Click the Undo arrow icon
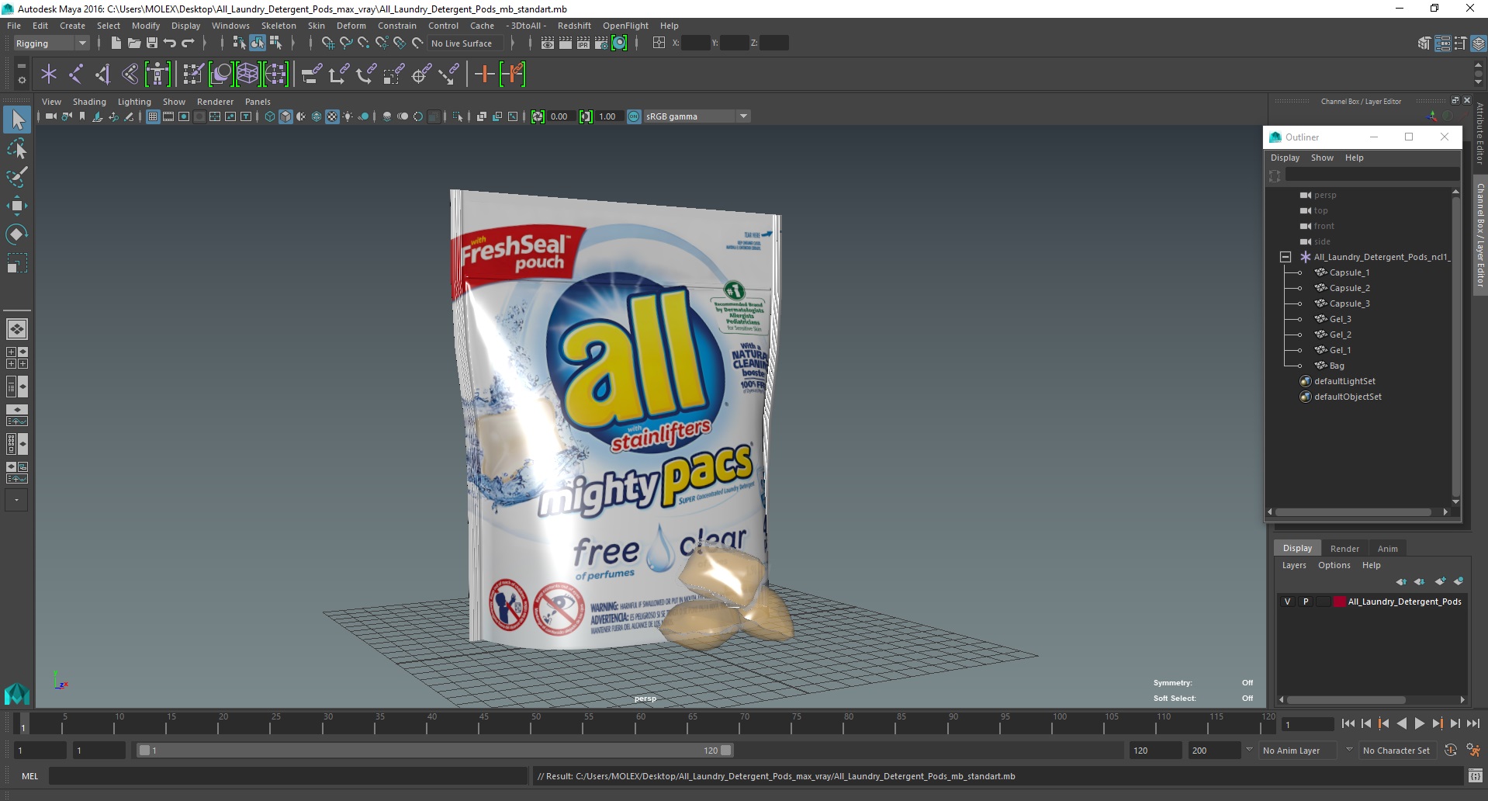 (x=169, y=43)
